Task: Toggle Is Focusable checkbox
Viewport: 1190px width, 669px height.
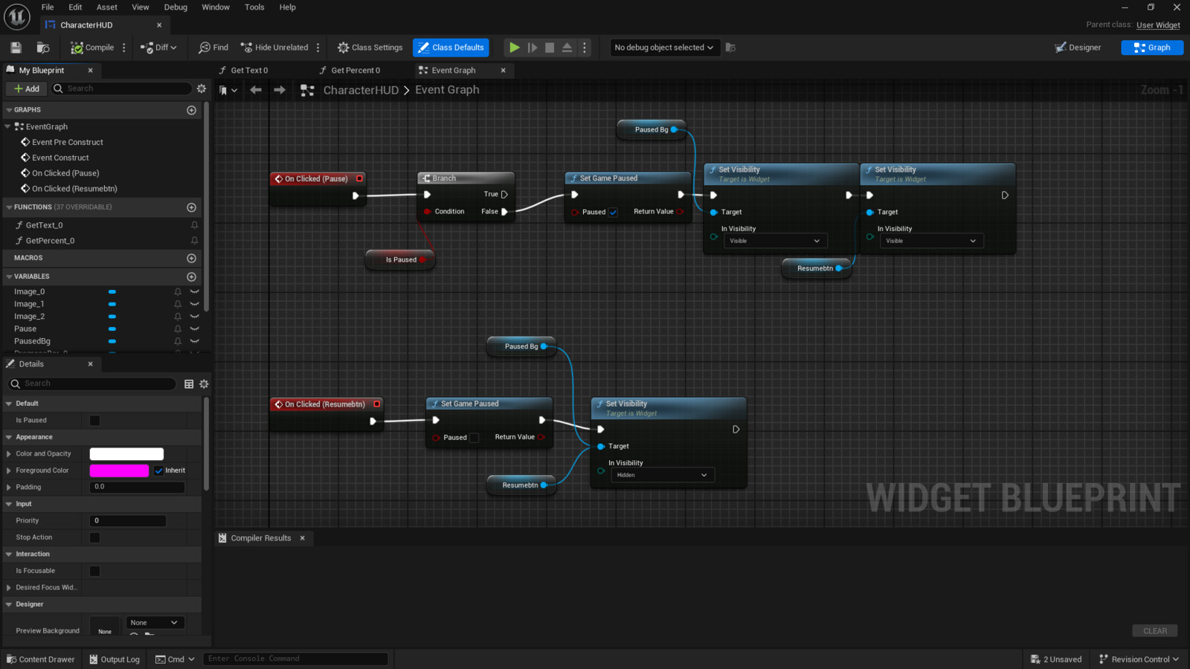Action: tap(95, 571)
